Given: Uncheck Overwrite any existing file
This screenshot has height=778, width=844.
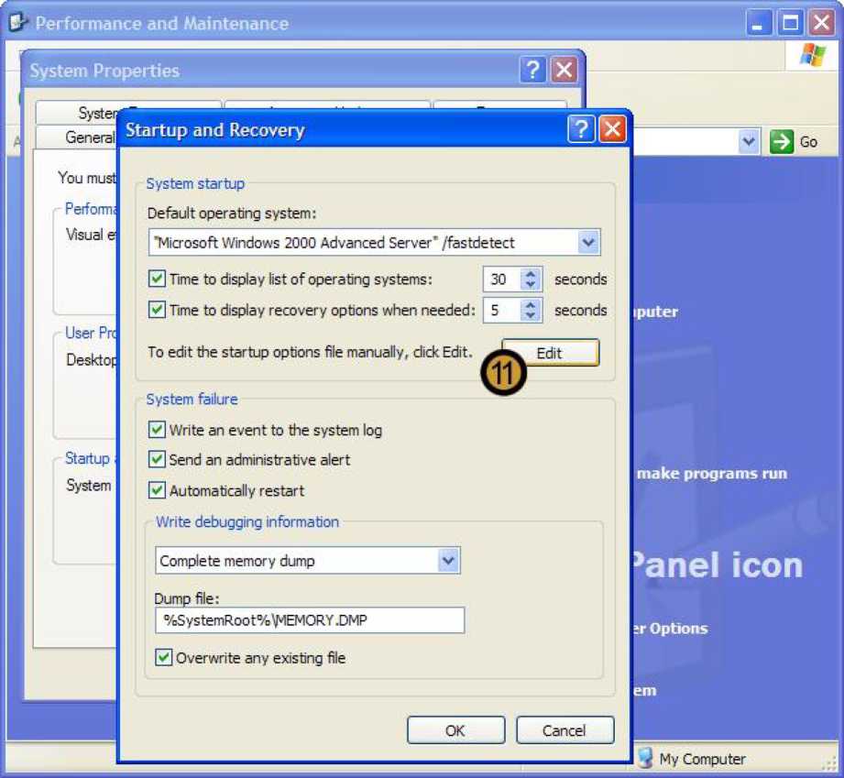Looking at the screenshot, I should (x=164, y=657).
